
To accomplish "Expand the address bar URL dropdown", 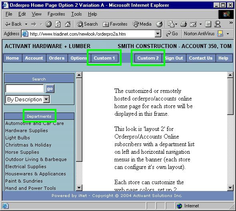I will coord(158,34).
